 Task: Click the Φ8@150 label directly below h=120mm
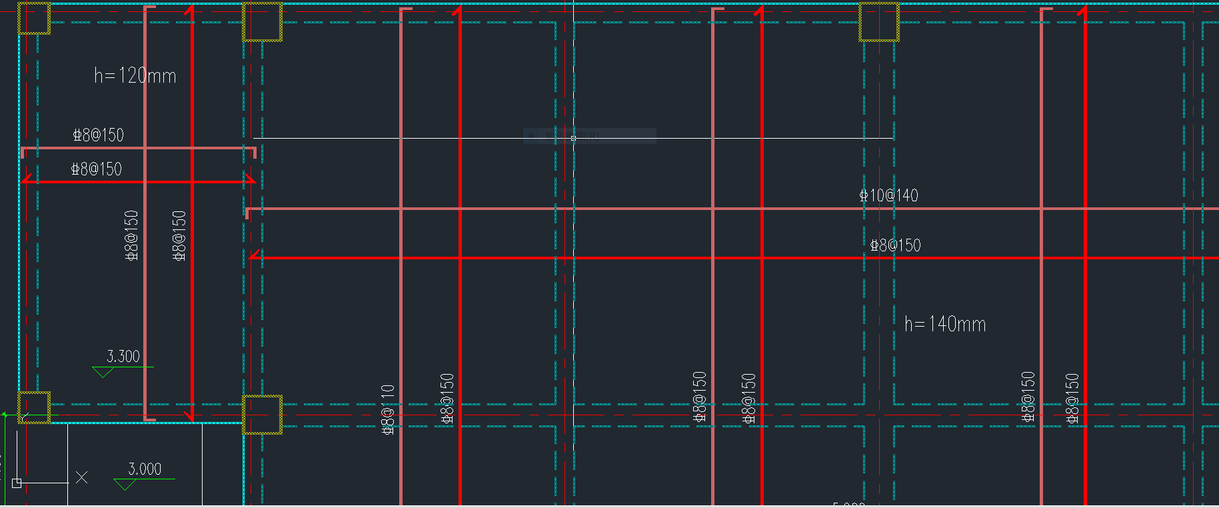[x=99, y=135]
